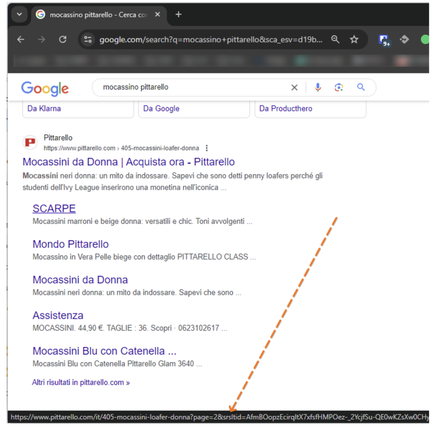Click the address bar URL text
Image resolution: width=442 pixels, height=429 pixels.
point(211,40)
